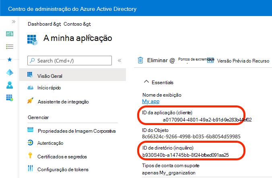The width and height of the screenshot is (272, 178).
Task: Open Início rápido menu item
Action: pyautogui.click(x=49, y=88)
